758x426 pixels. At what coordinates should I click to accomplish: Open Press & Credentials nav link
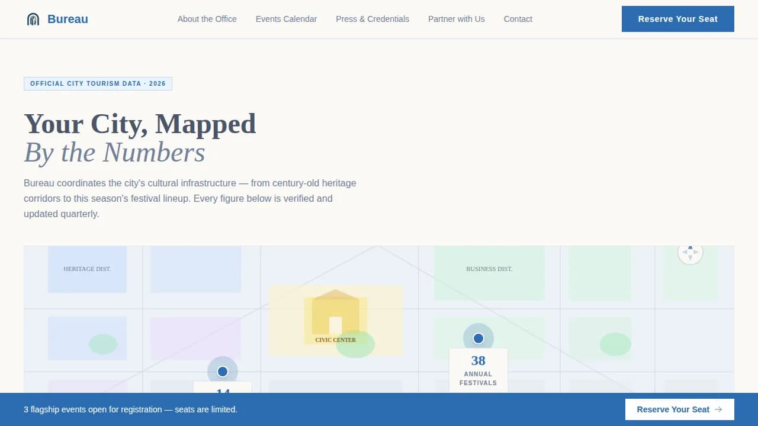(372, 19)
